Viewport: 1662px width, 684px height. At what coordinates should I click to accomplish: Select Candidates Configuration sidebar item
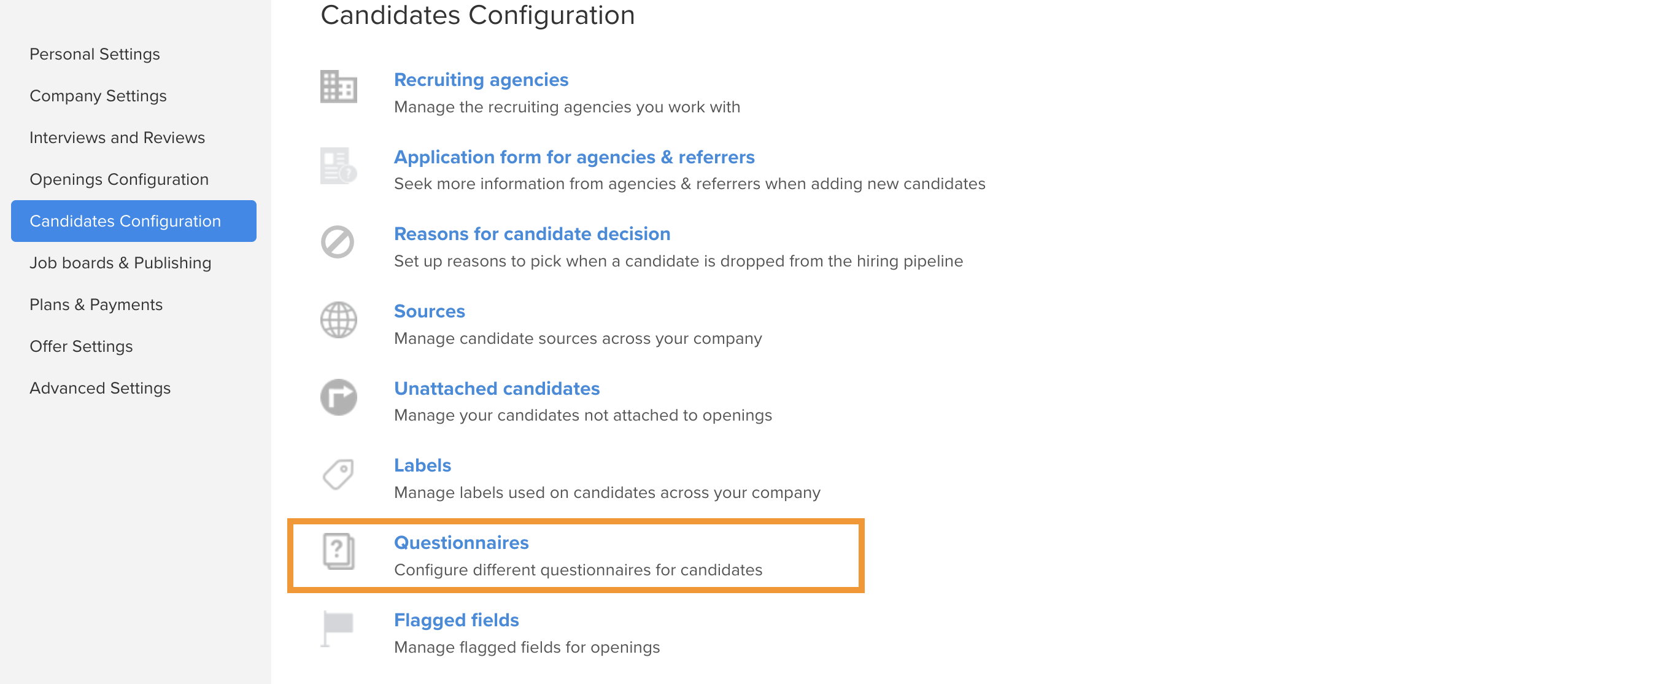134,220
